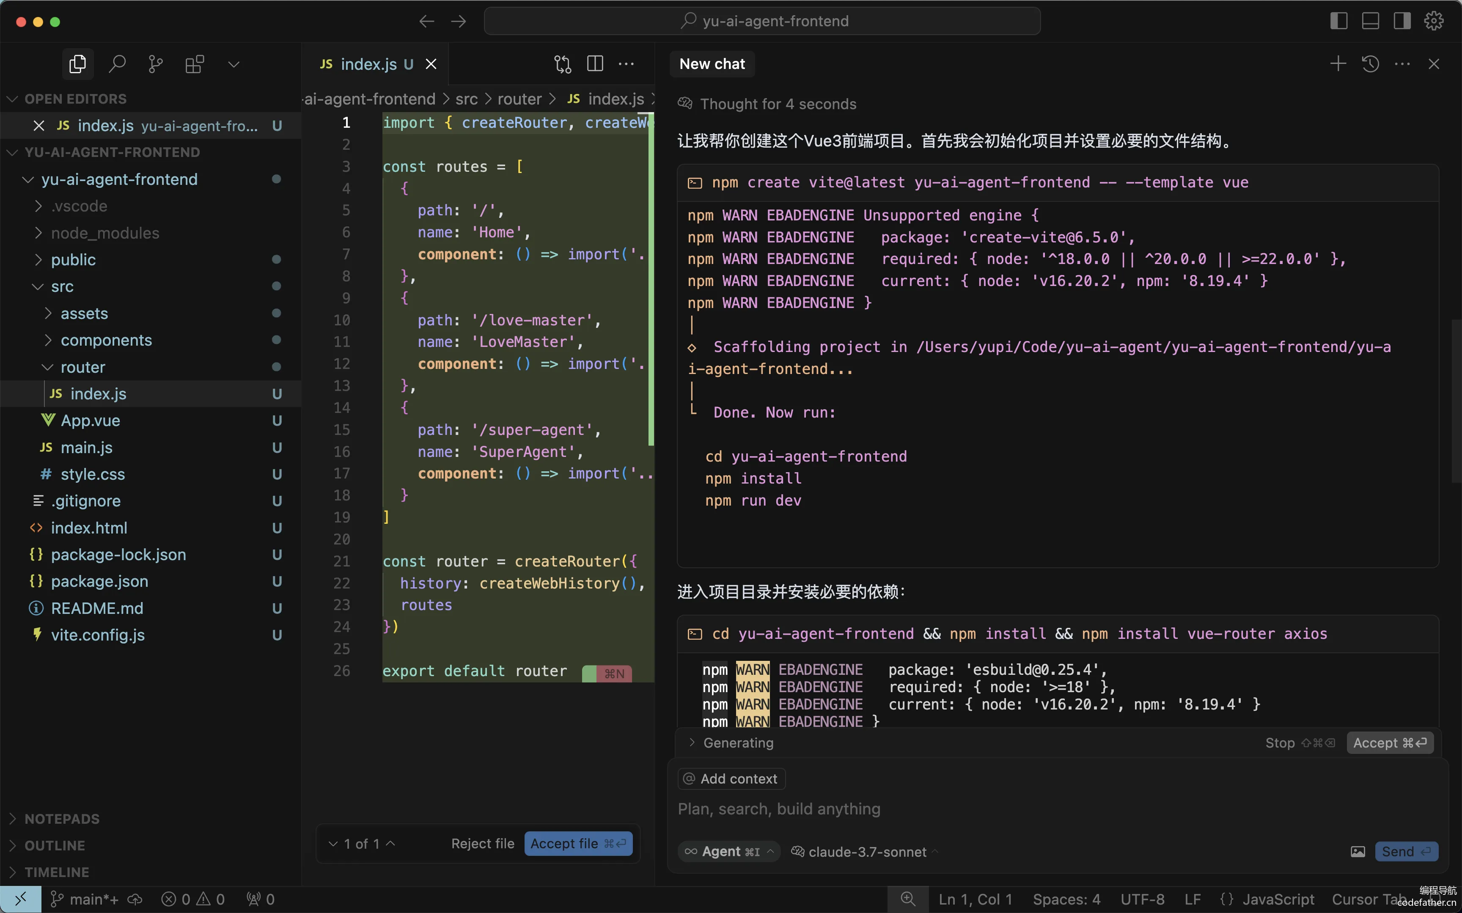
Task: Toggle primary sidebar layout icon
Action: [x=1338, y=21]
